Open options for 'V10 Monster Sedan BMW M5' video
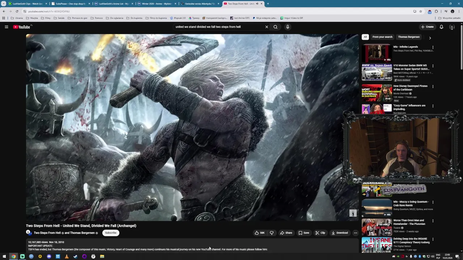Viewport: 463px width, 260px height. (433, 66)
